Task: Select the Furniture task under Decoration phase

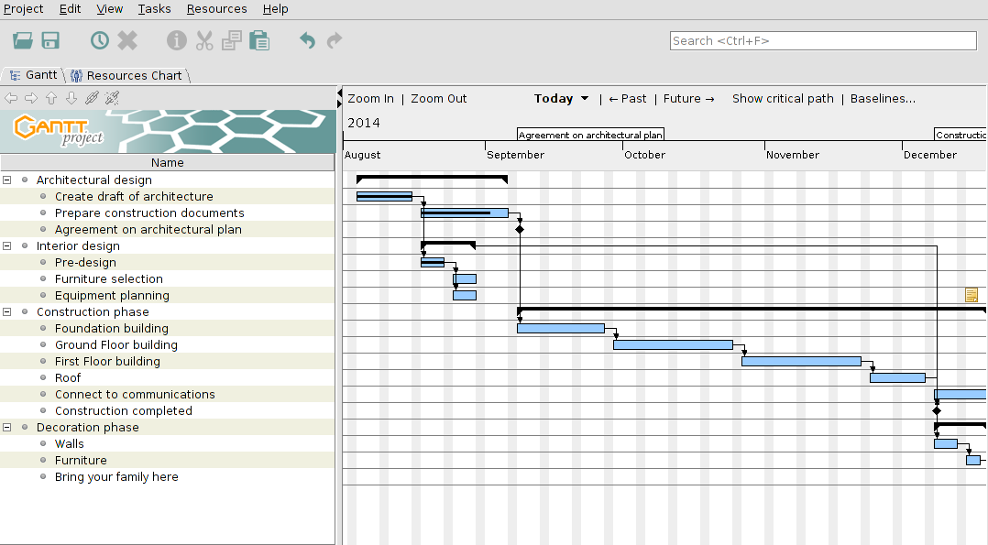Action: point(81,460)
